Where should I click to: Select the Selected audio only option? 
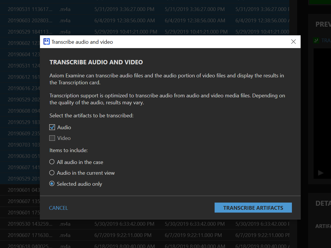[x=52, y=184]
